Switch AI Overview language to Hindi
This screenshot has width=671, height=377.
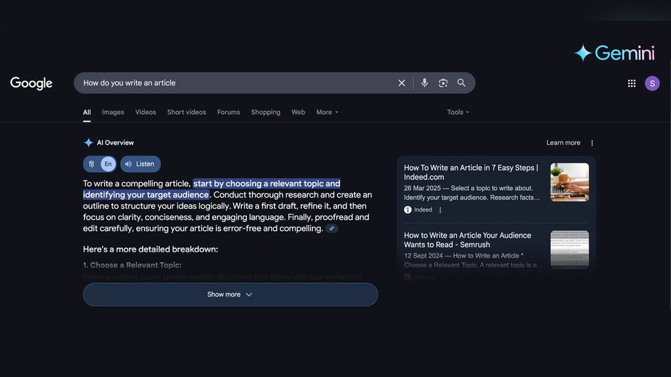[92, 164]
